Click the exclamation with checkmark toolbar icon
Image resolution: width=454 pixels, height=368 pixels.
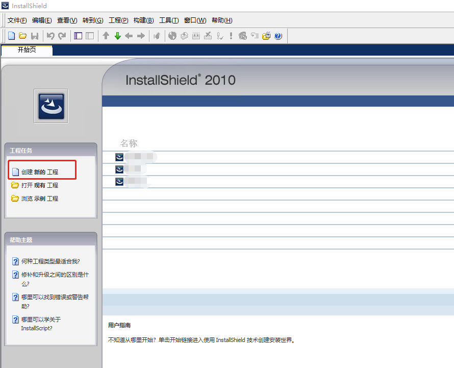(220, 36)
